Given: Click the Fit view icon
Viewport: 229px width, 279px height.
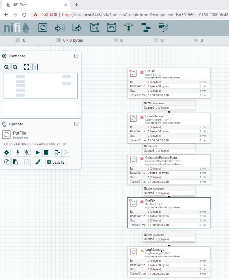Looking at the screenshot, I should pos(26,67).
